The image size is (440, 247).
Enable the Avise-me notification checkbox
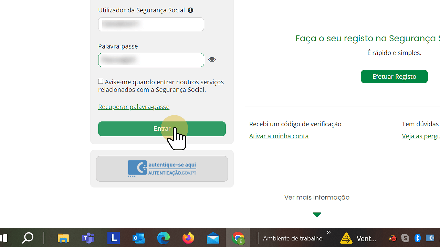[101, 81]
